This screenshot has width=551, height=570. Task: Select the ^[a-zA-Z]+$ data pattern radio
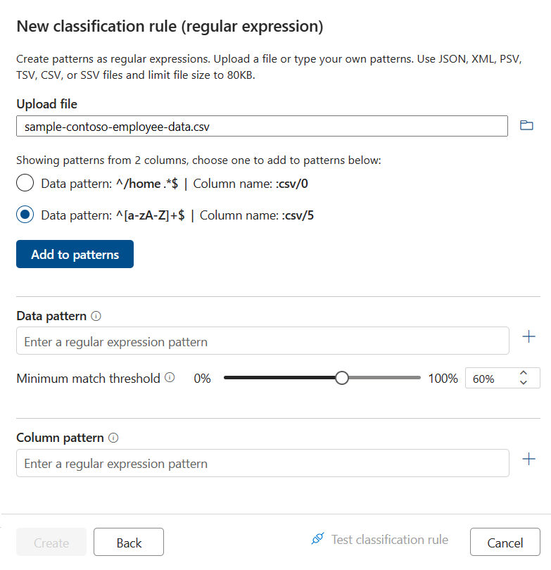pos(25,215)
